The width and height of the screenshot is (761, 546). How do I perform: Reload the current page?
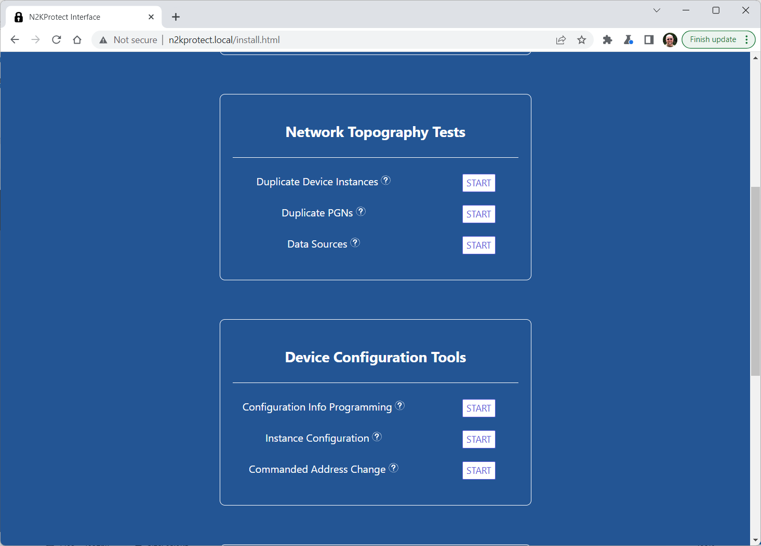coord(57,40)
